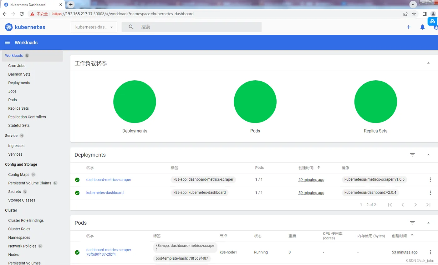Open Pods in sidebar

13,100
